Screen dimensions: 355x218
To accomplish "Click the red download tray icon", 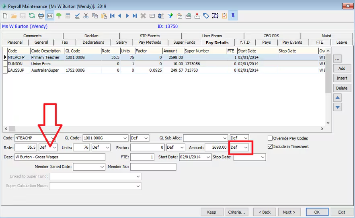I will coord(197,16).
